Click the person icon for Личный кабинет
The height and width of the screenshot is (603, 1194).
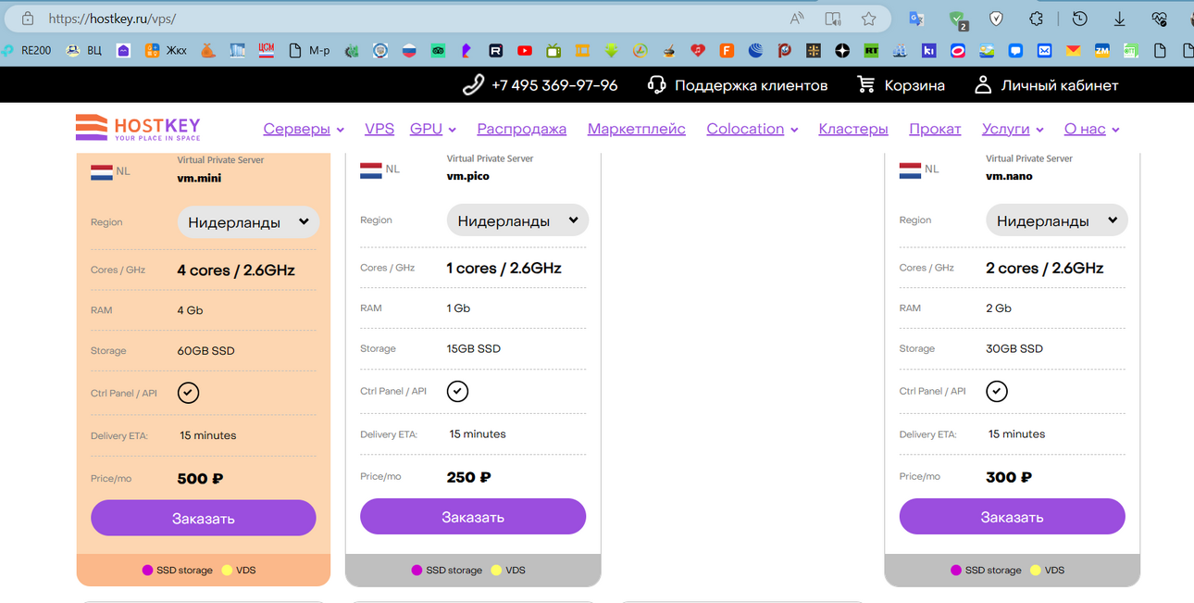point(983,85)
